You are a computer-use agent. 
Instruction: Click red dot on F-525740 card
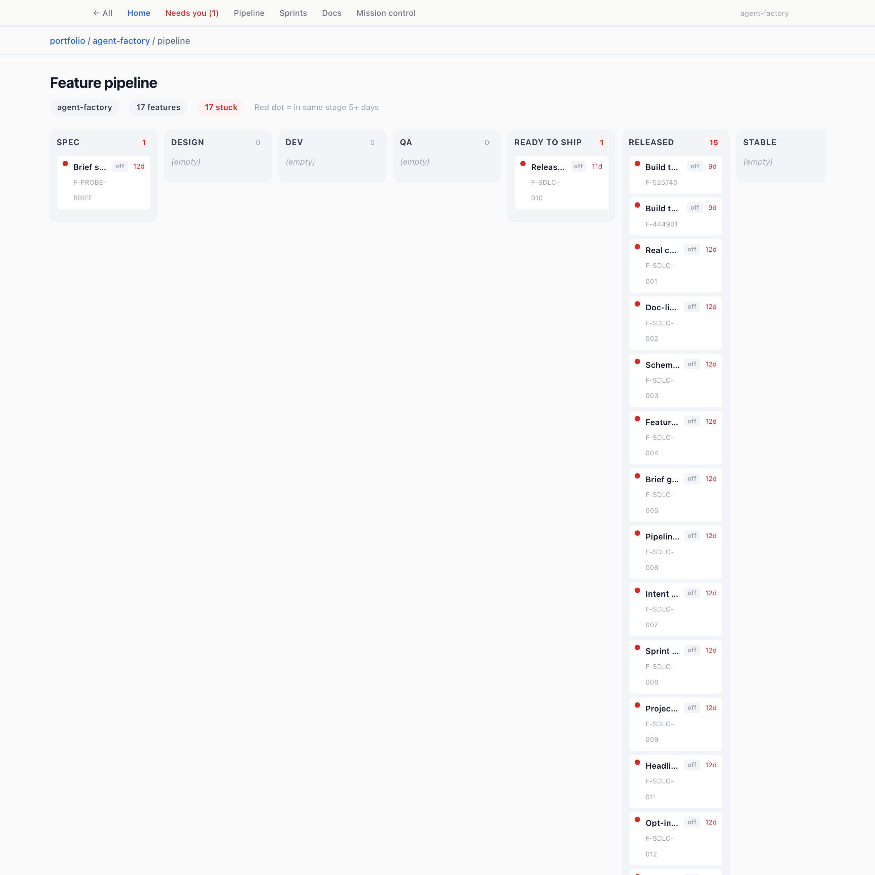tap(637, 164)
